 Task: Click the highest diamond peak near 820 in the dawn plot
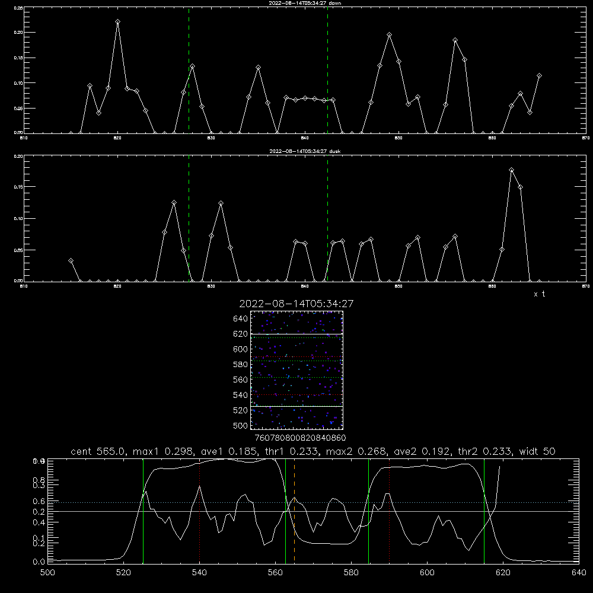click(117, 22)
